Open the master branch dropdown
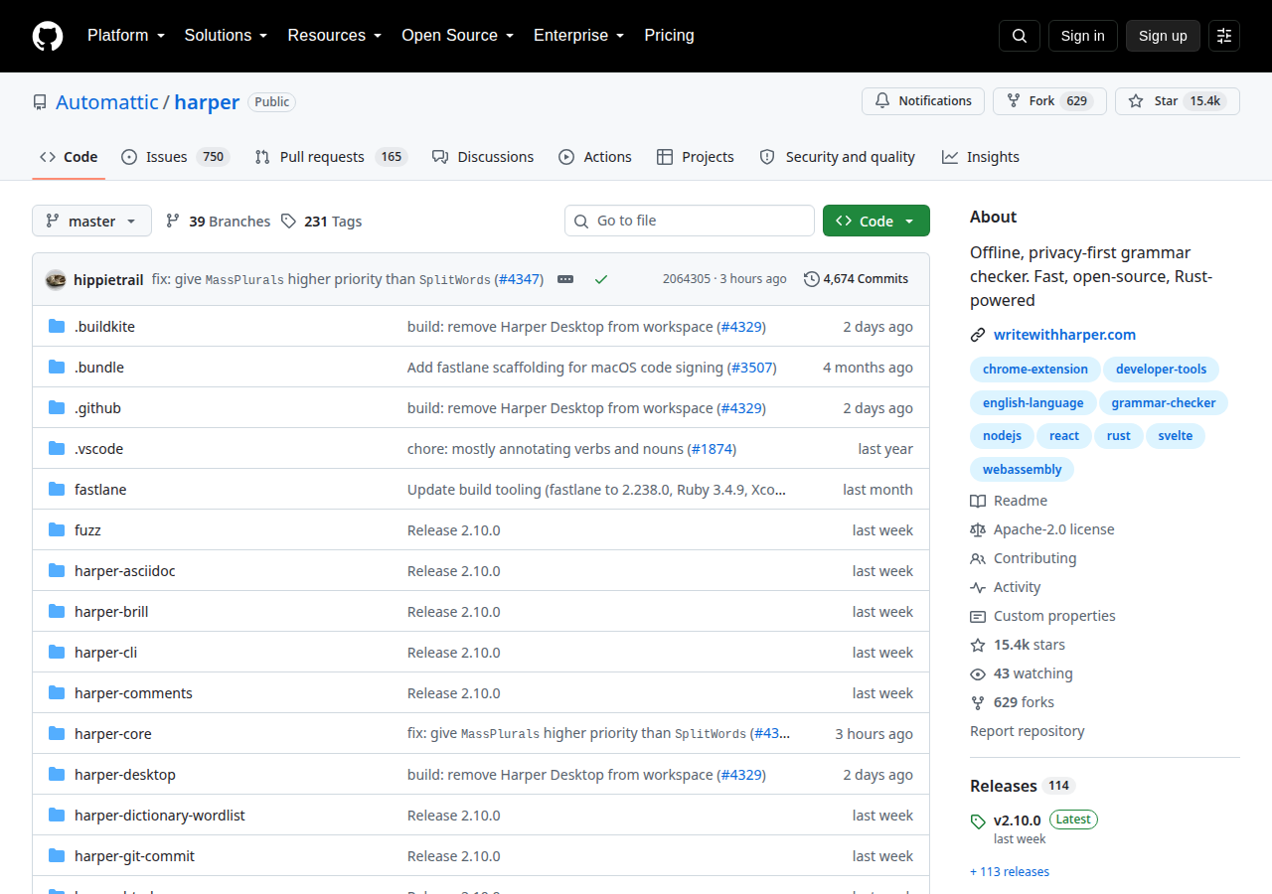The image size is (1272, 894). [x=91, y=221]
